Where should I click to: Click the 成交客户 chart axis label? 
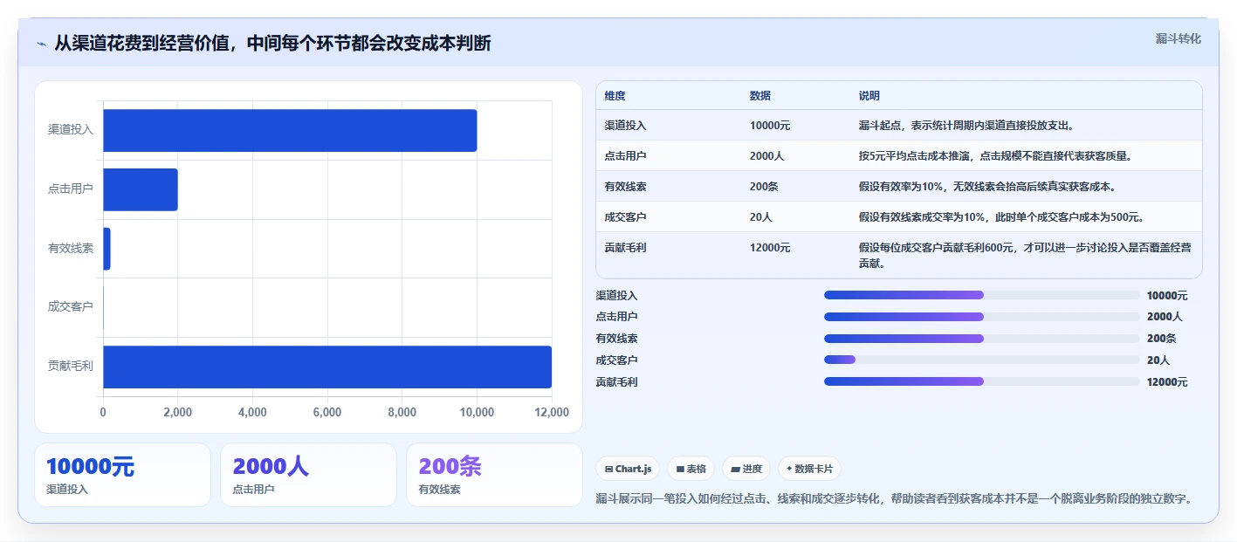(71, 307)
